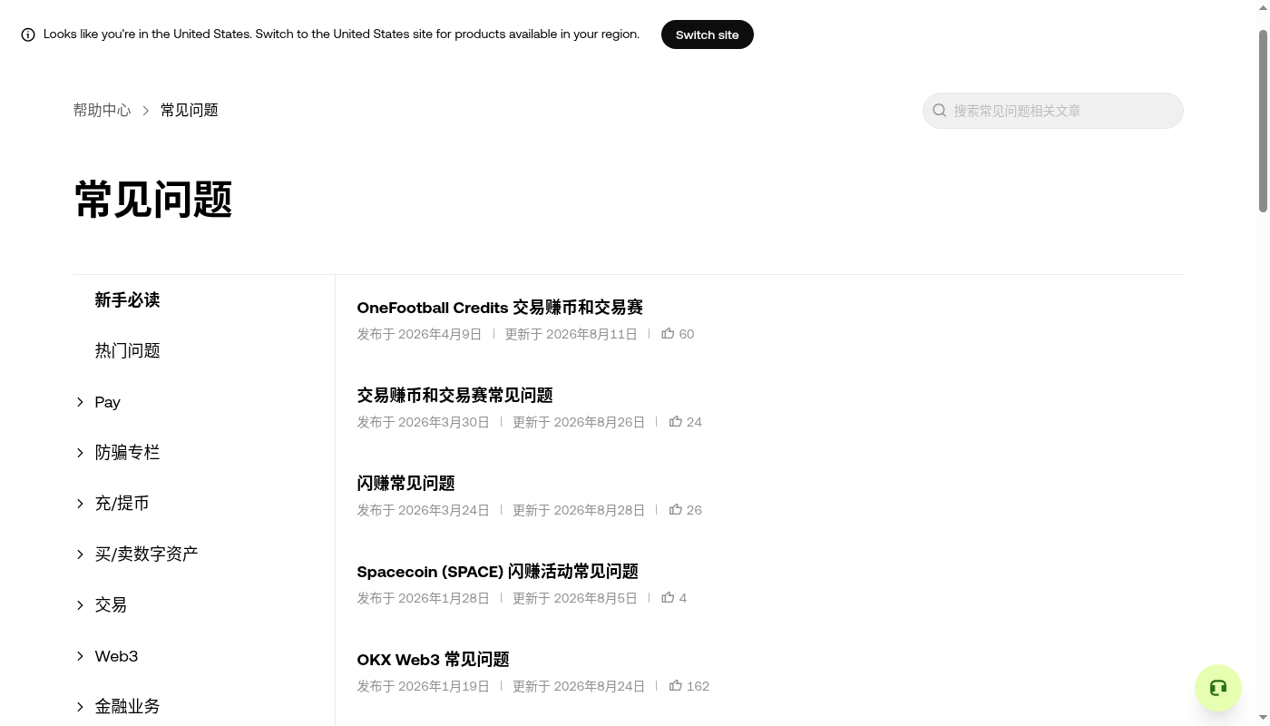
Task: Open article Spacecoin (SPACE) 闪赚活动常见问题
Action: (x=498, y=571)
